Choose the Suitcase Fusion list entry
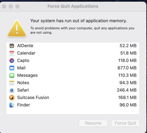The image size is (147, 133). [x=73, y=98]
